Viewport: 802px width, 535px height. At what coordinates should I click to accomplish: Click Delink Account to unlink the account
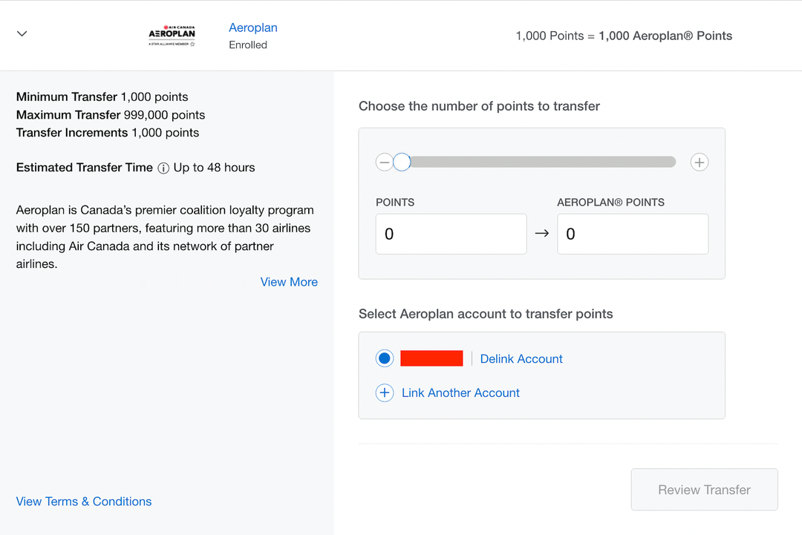[521, 358]
